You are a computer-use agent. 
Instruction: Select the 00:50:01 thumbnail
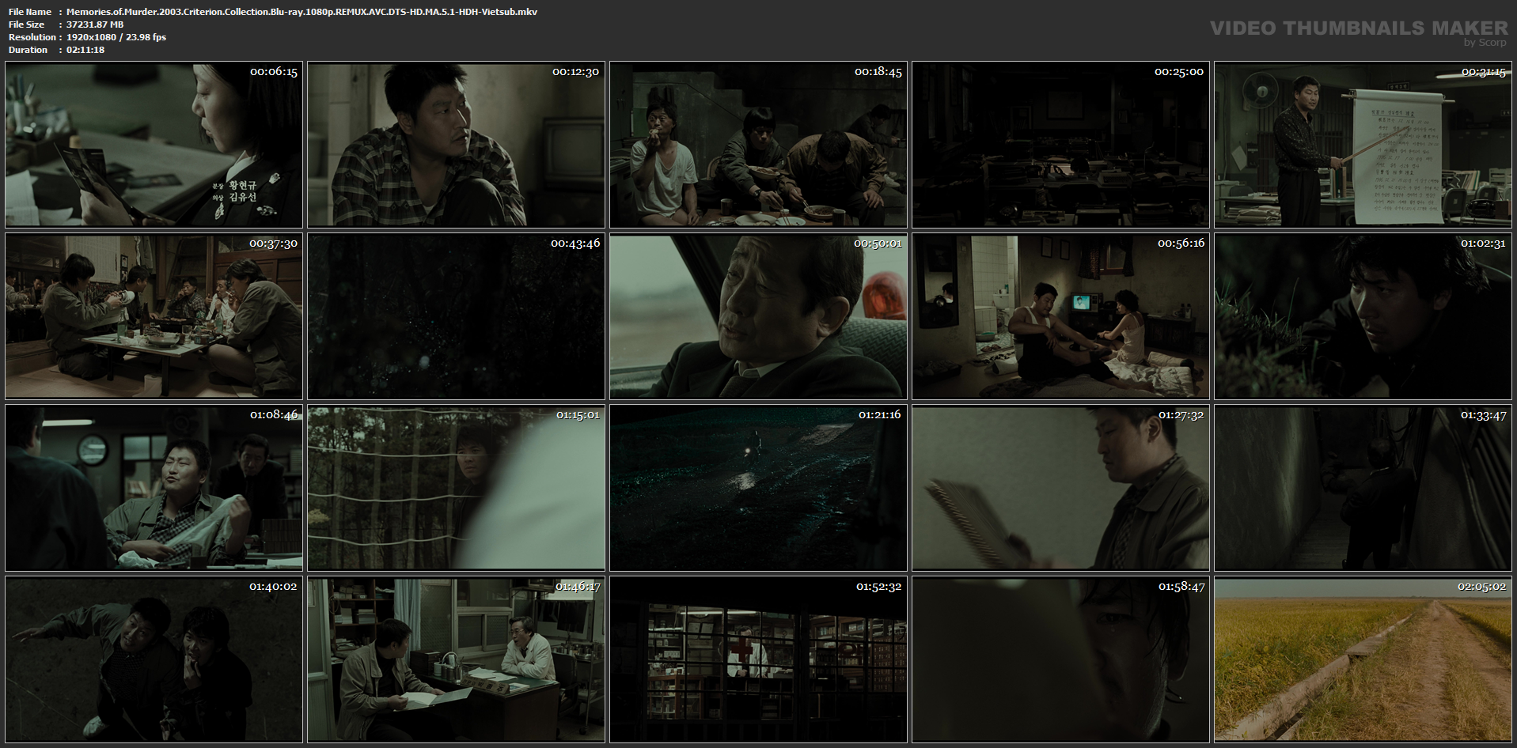tap(758, 316)
